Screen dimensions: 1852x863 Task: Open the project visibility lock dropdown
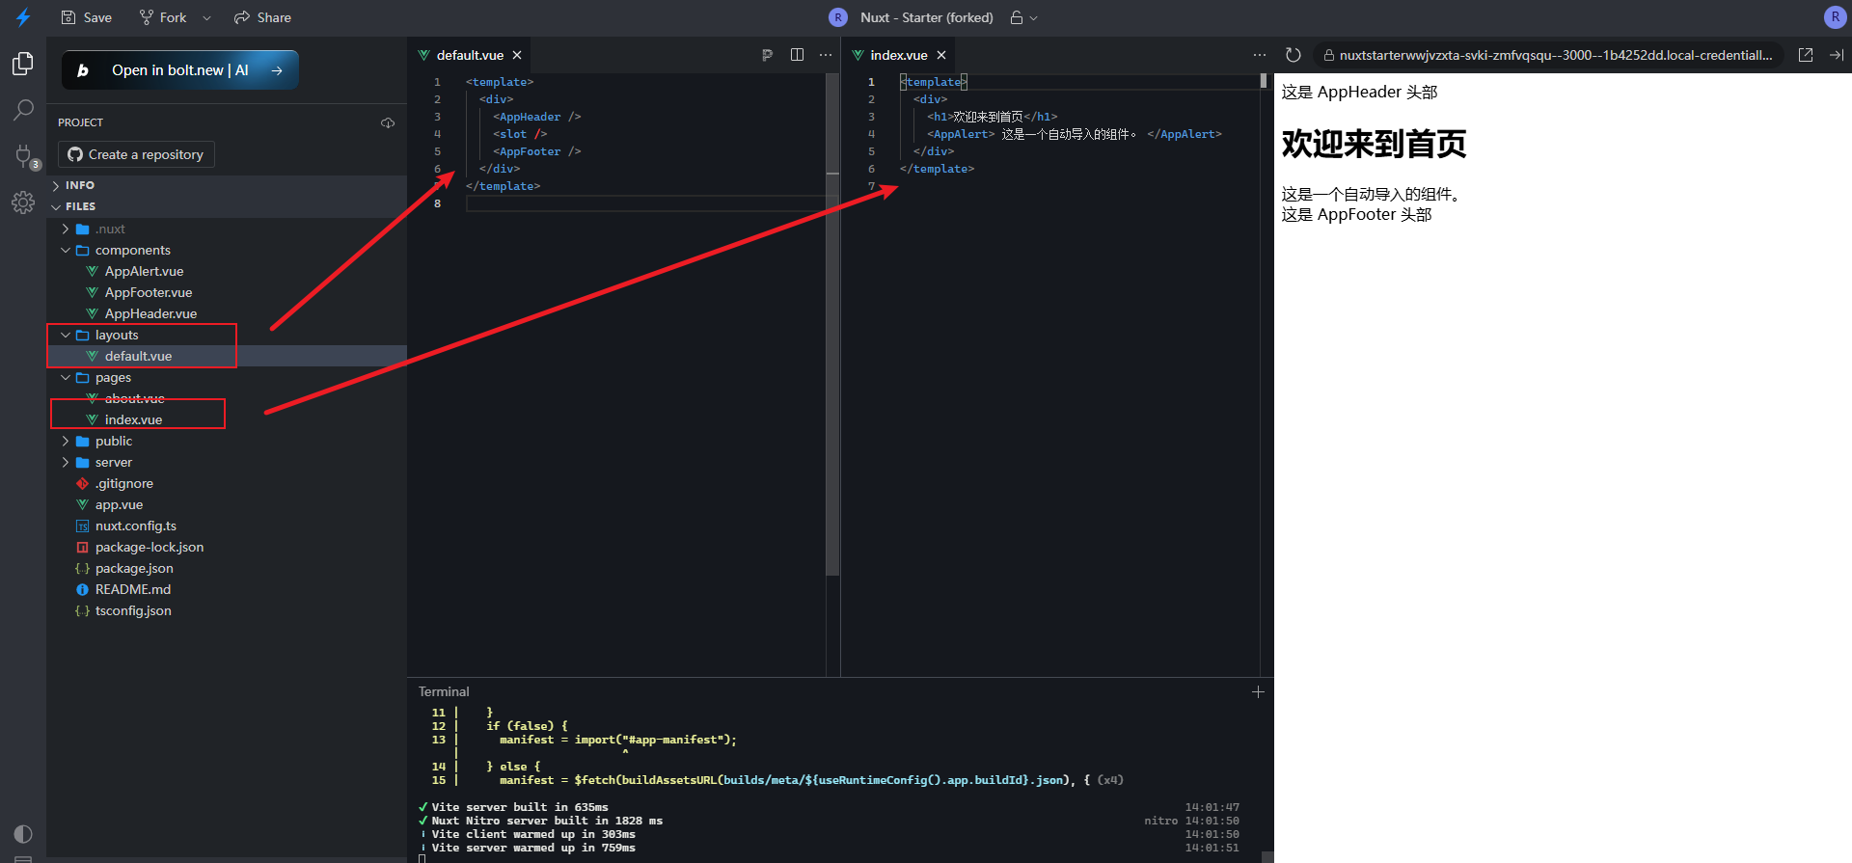(x=1023, y=17)
